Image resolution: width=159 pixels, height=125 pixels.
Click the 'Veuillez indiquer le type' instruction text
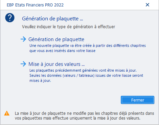[x=69, y=27]
